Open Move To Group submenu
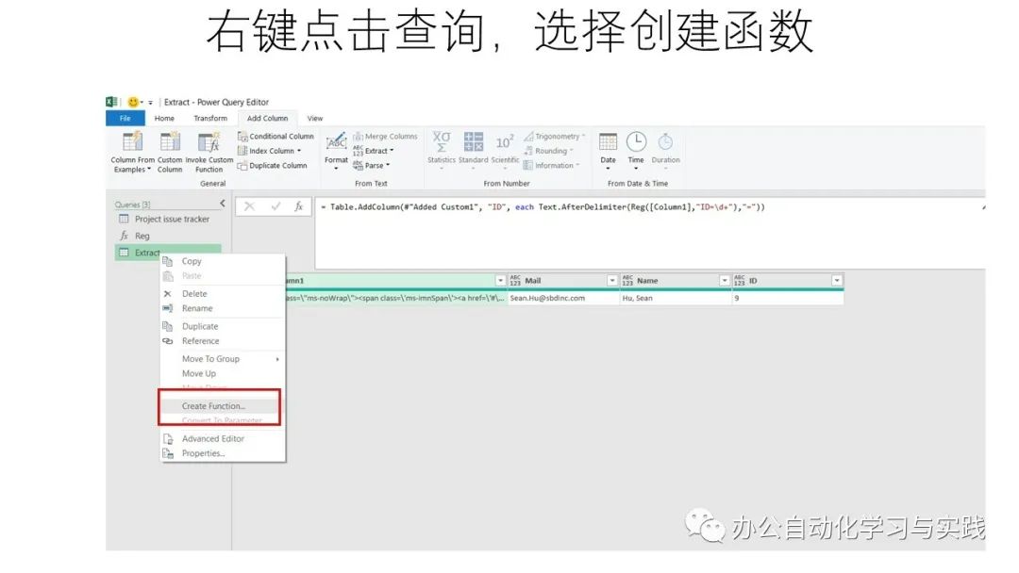The width and height of the screenshot is (1019, 573). (223, 358)
